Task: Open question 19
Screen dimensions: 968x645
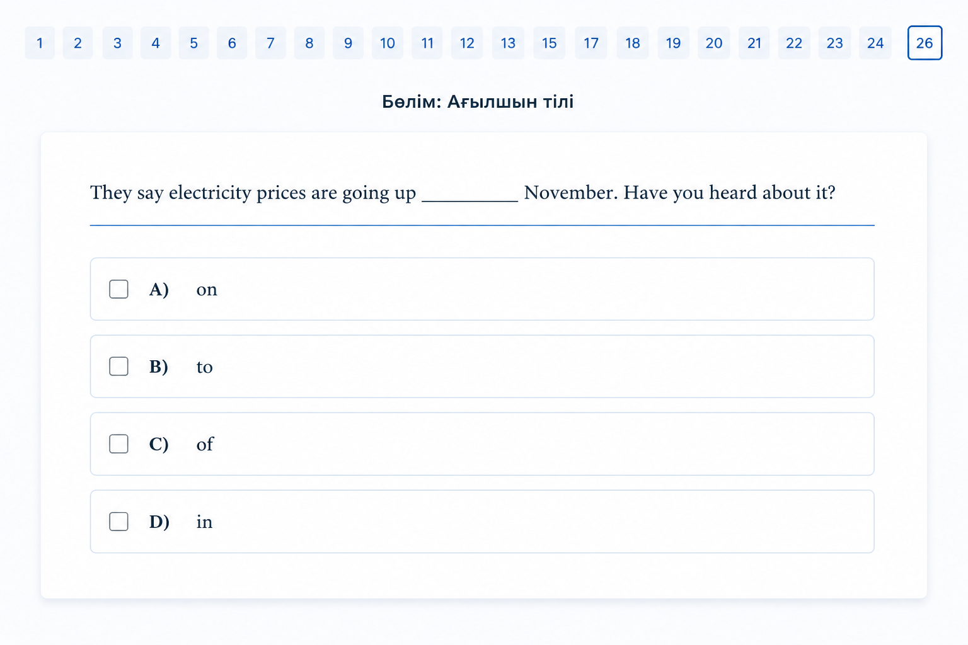Action: pyautogui.click(x=673, y=43)
